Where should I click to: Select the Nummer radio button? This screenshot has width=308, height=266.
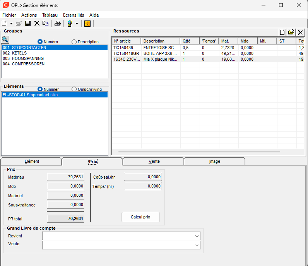coord(40,89)
